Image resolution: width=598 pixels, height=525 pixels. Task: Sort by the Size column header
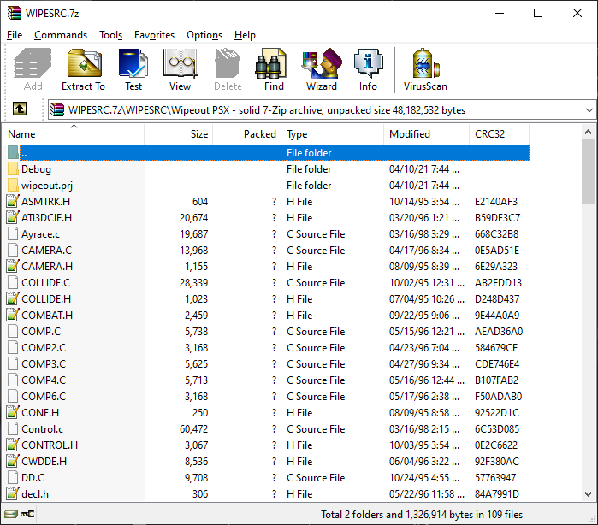(x=179, y=134)
